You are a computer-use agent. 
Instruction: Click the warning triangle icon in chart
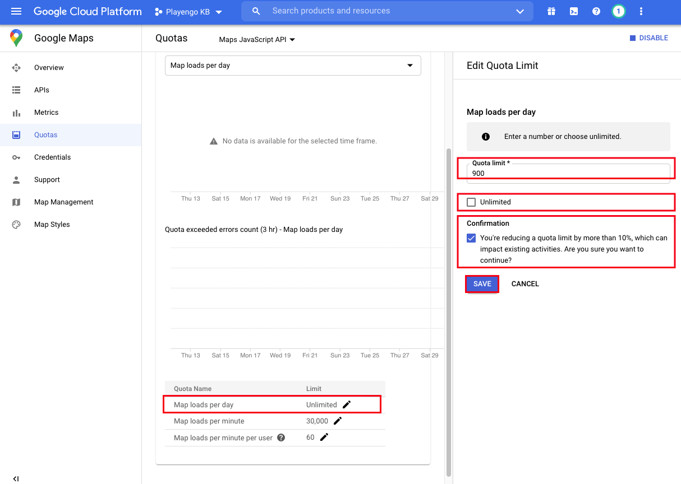tap(214, 141)
